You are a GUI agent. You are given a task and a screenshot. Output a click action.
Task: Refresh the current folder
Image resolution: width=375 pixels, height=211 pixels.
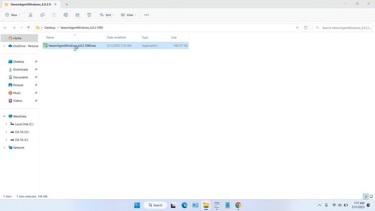[306, 28]
